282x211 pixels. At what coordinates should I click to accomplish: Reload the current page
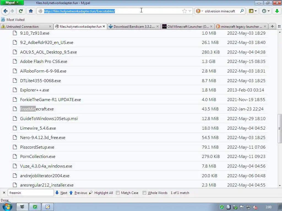(x=21, y=11)
